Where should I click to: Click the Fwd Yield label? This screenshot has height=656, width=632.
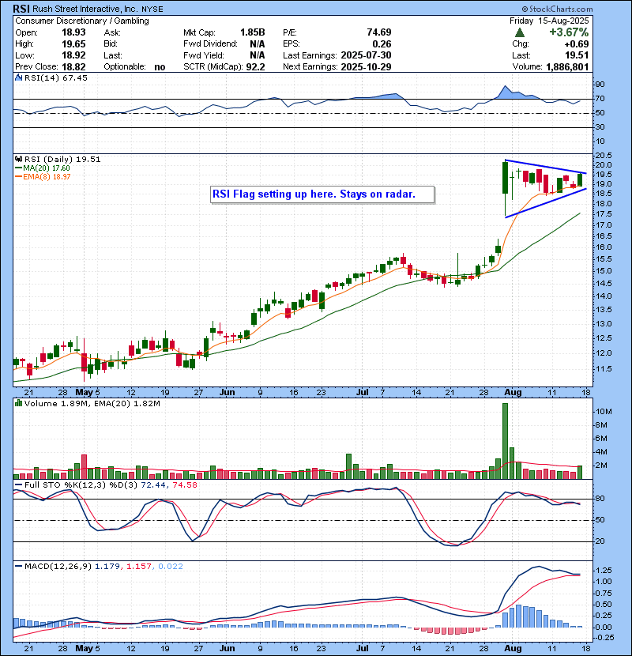tap(204, 55)
